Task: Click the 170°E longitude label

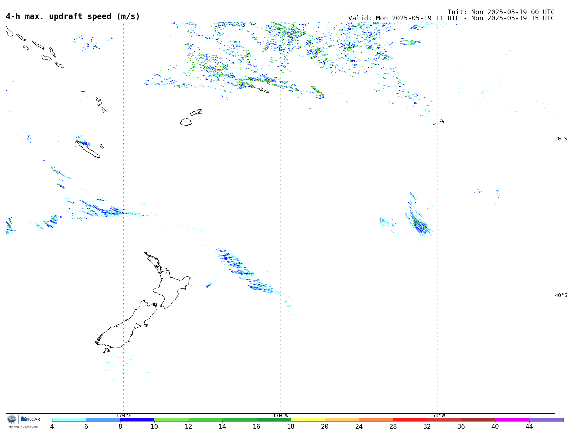Action: [x=124, y=416]
